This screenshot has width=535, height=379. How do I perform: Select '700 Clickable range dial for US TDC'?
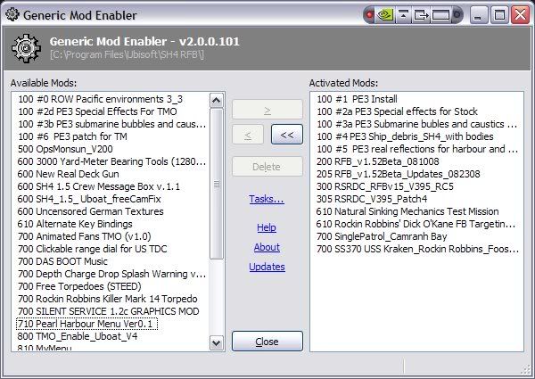(92, 249)
